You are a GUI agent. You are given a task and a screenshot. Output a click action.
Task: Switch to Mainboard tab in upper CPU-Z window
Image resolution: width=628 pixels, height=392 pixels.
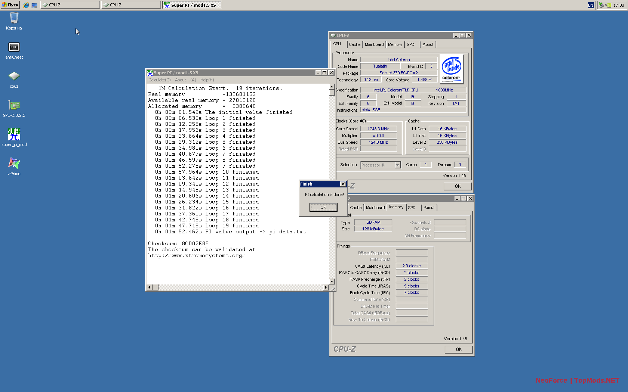pos(374,44)
